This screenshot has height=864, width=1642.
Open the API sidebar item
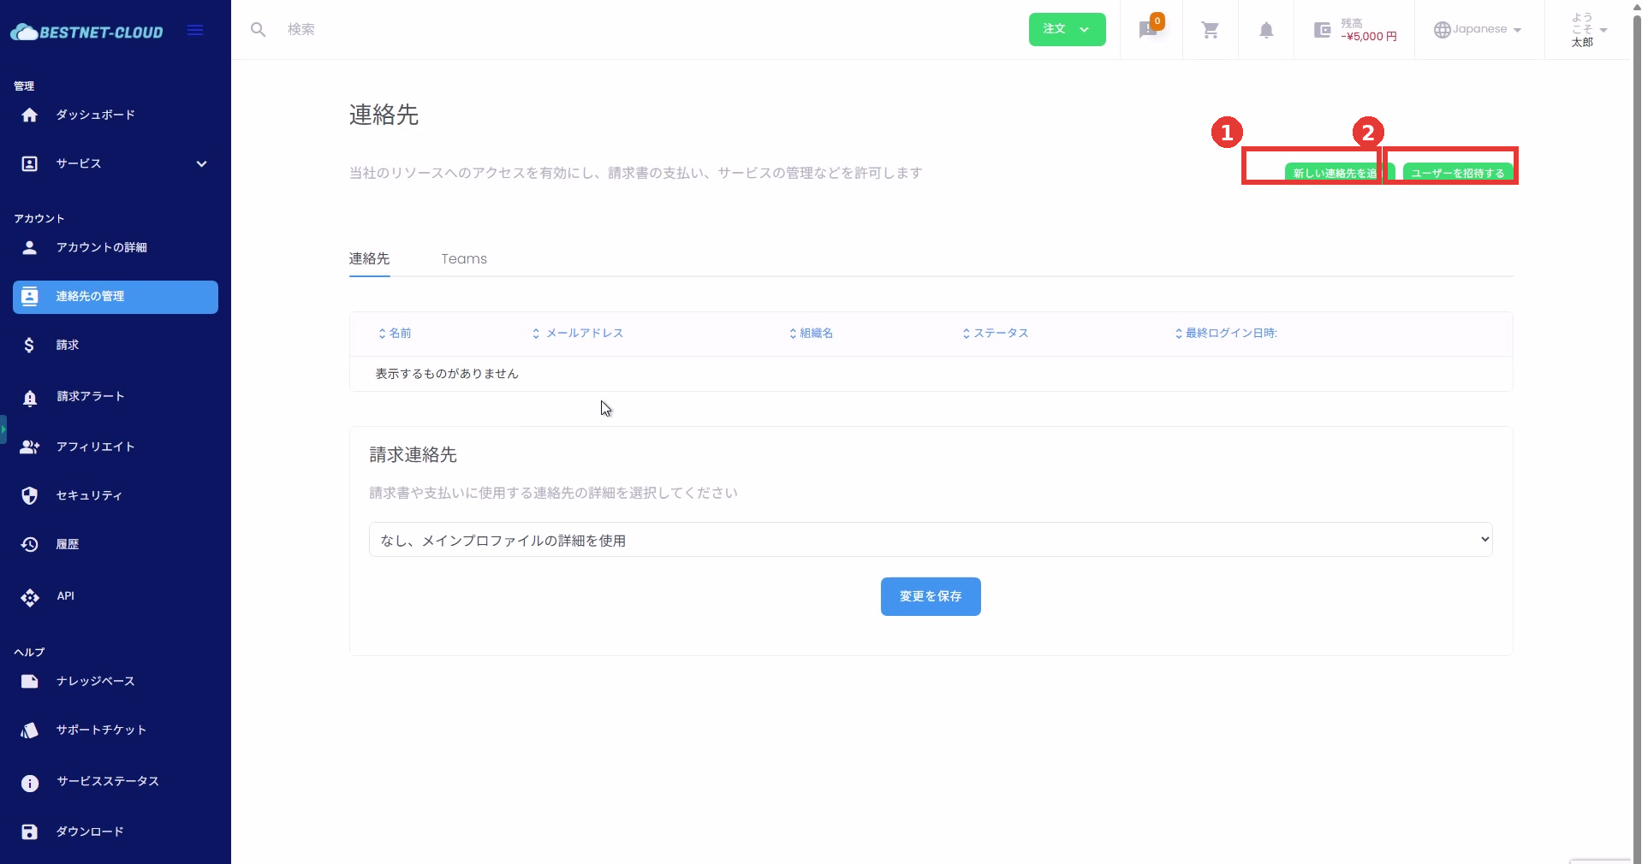coord(65,596)
